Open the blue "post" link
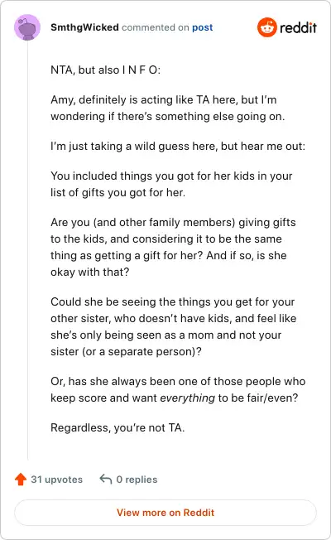Viewport: 331px width, 540px height. click(202, 27)
